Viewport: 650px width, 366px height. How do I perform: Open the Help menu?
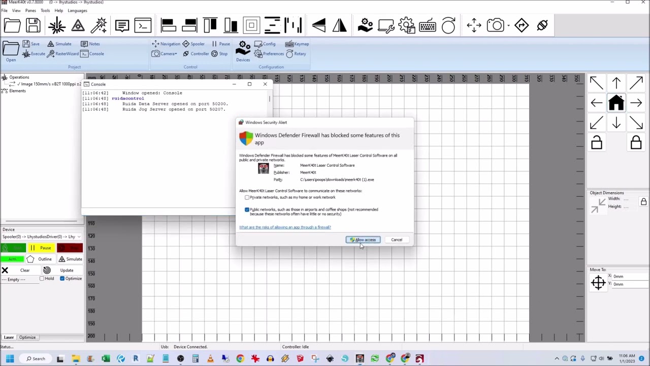pos(59,11)
